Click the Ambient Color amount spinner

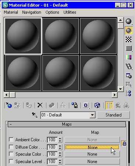tap(60, 140)
